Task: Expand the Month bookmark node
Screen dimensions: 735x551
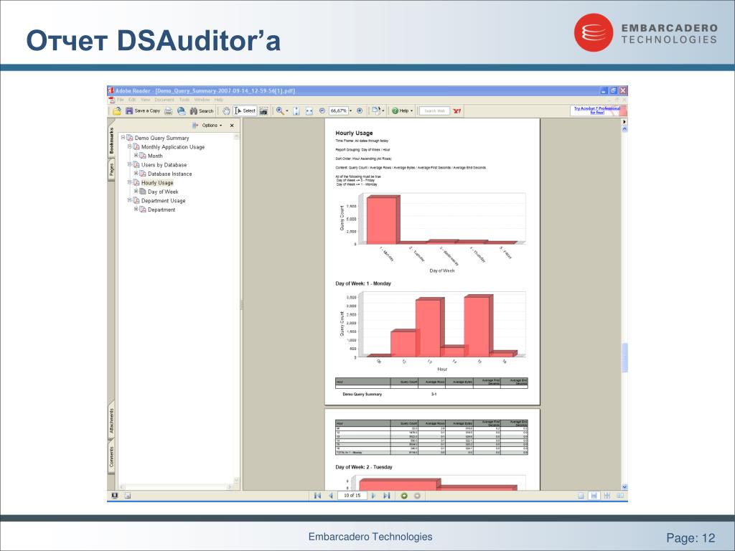Action: pyautogui.click(x=136, y=156)
